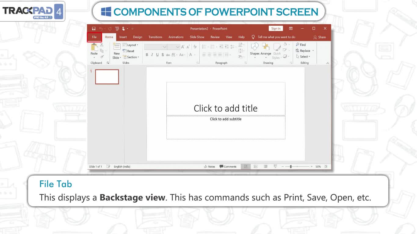
Task: Open the Select dropdown in Editing
Action: click(303, 57)
